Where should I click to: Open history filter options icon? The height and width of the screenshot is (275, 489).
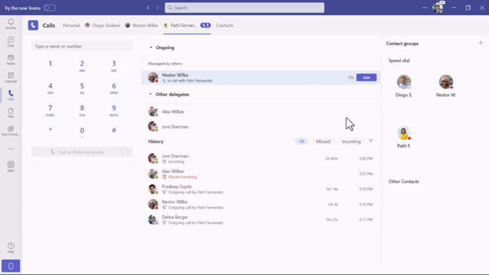click(x=370, y=141)
